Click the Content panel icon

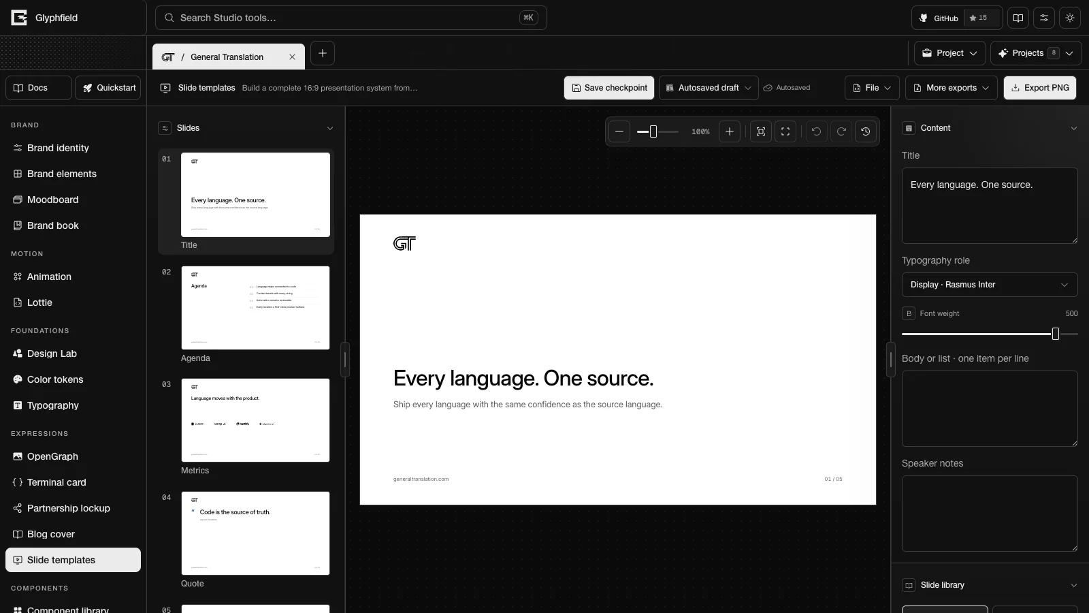(x=909, y=128)
